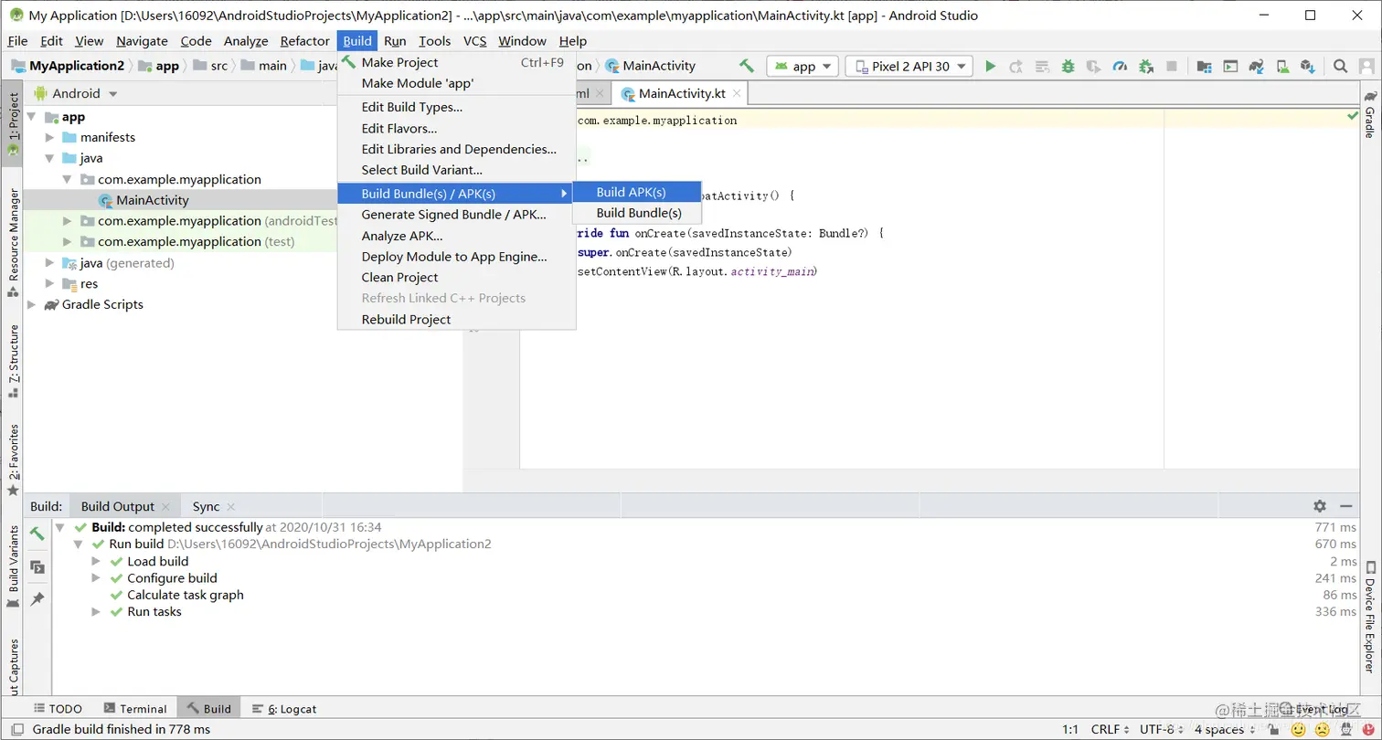
Task: Click CRLF line separator in status bar
Action: click(1111, 729)
